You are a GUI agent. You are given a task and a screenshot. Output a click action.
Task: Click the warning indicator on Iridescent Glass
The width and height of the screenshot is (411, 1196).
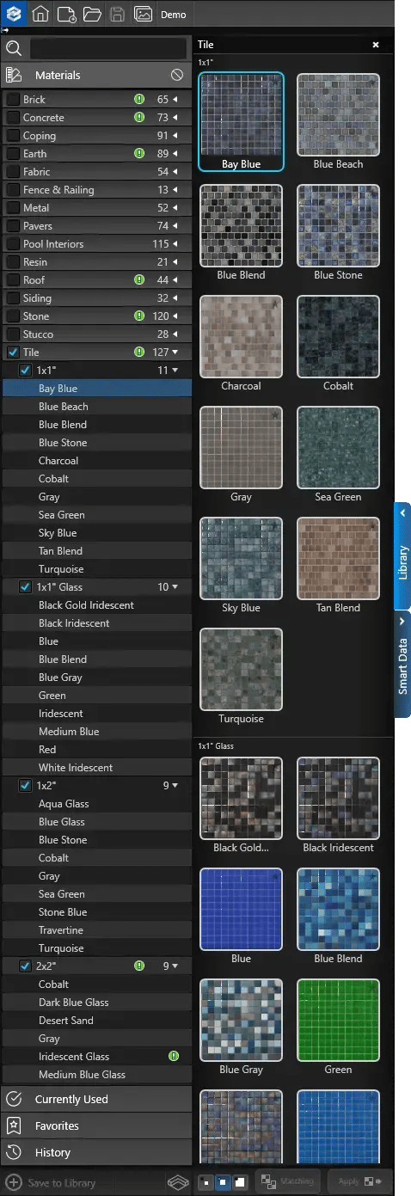pyautogui.click(x=173, y=1056)
